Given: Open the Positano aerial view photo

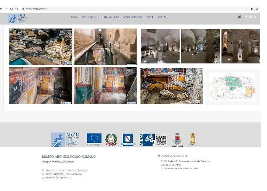Looking at the screenshot, I should pos(40,47).
